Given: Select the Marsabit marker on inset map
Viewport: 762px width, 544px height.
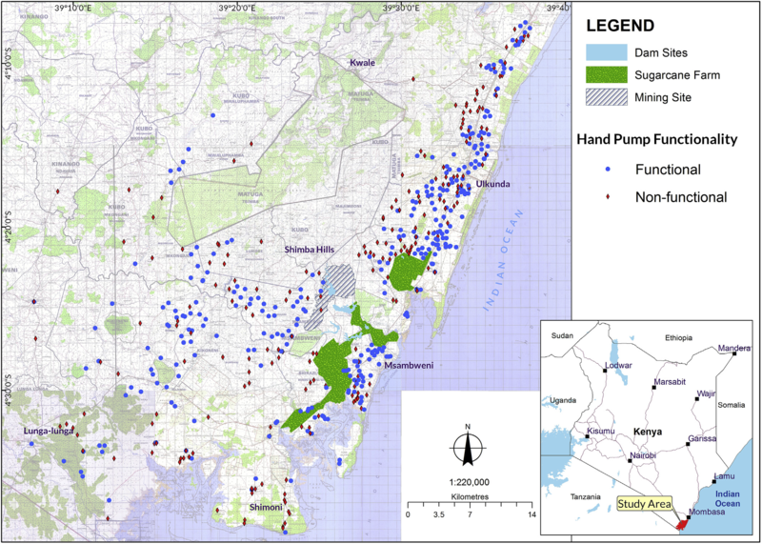Looking at the screenshot, I should tap(652, 388).
